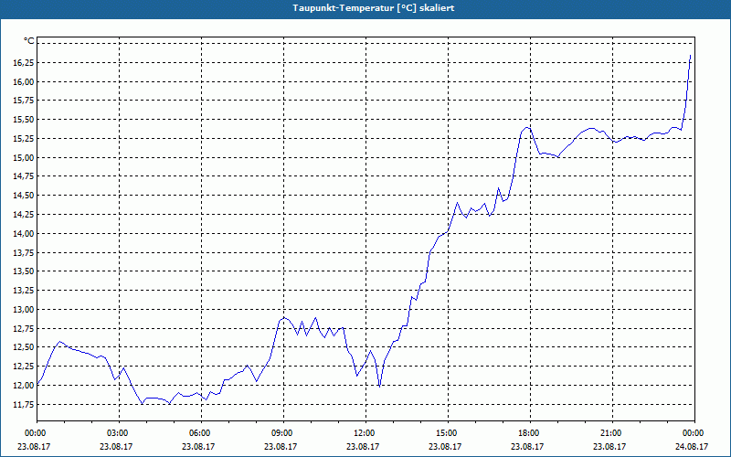Click the 13,25 y-axis value
This screenshot has height=457, width=731.
point(24,291)
